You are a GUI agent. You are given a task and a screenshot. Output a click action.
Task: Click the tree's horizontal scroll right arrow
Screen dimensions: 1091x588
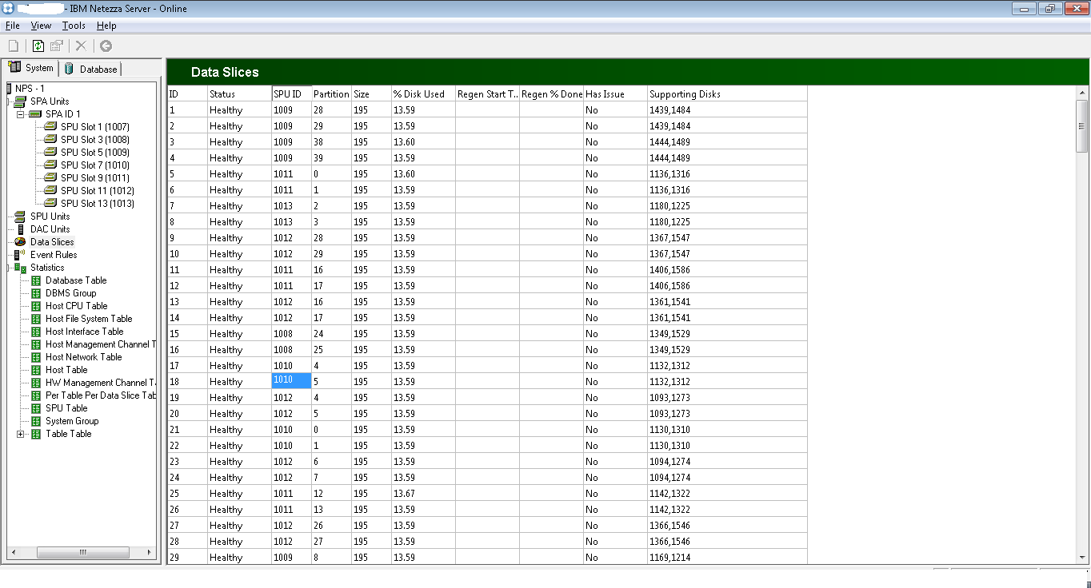point(148,552)
